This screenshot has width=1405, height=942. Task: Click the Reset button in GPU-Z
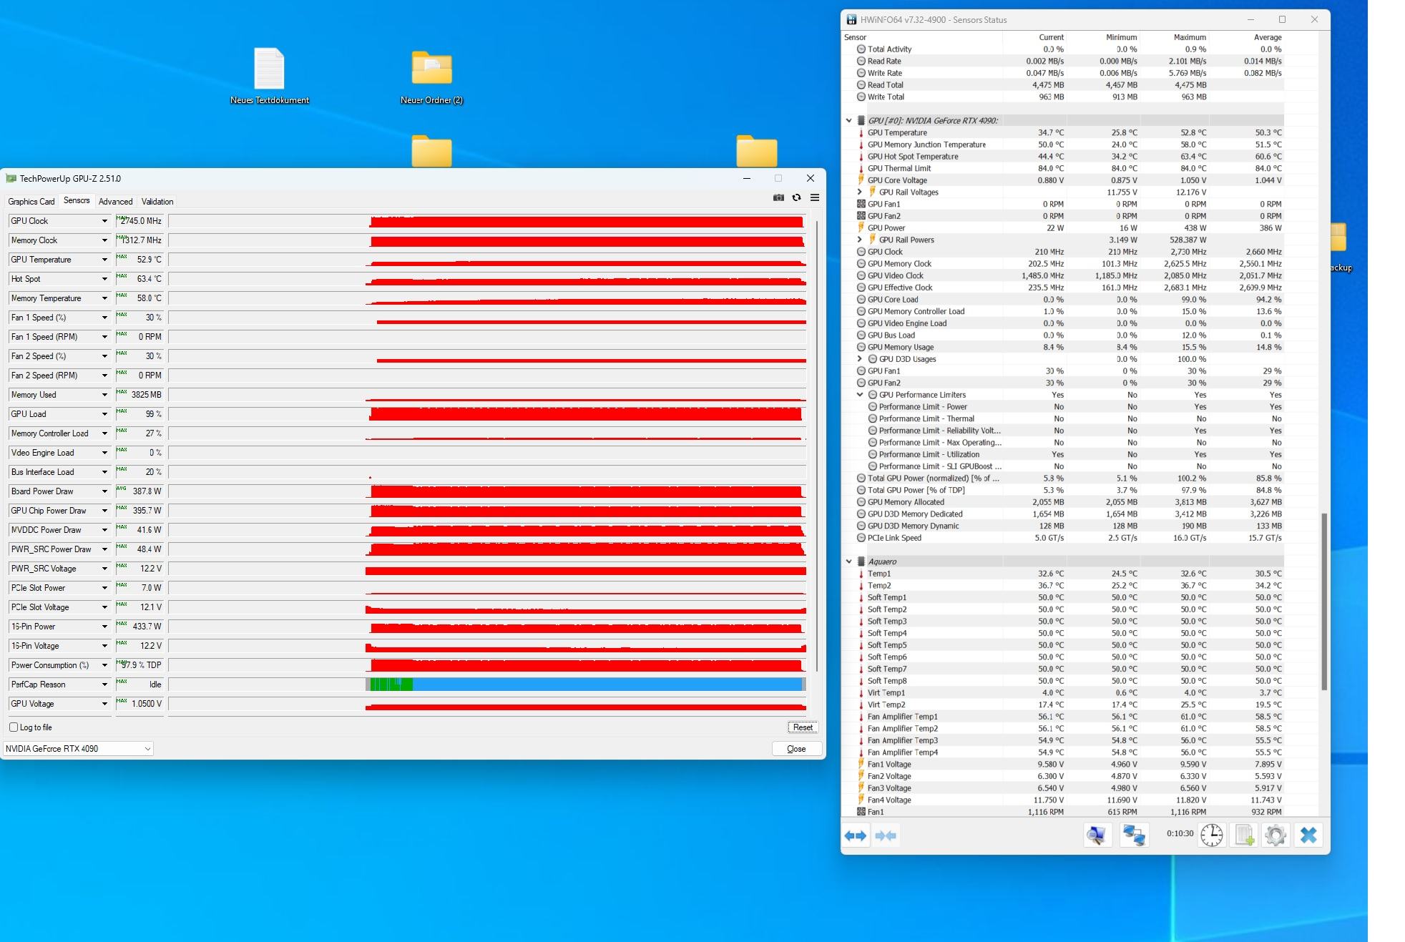pyautogui.click(x=803, y=727)
